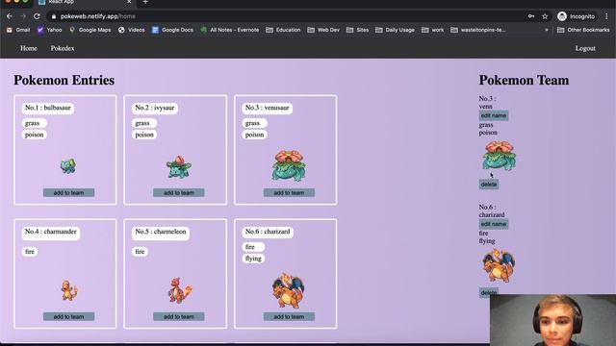The height and width of the screenshot is (346, 616).
Task: Open Chrome three-dot menu
Action: (x=606, y=16)
